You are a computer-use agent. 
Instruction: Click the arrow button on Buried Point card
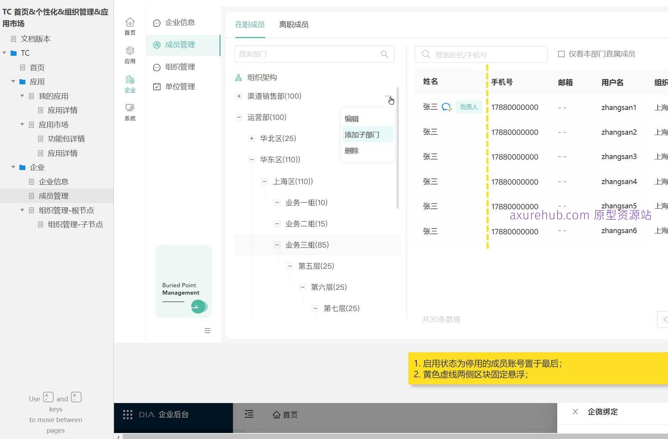199,307
